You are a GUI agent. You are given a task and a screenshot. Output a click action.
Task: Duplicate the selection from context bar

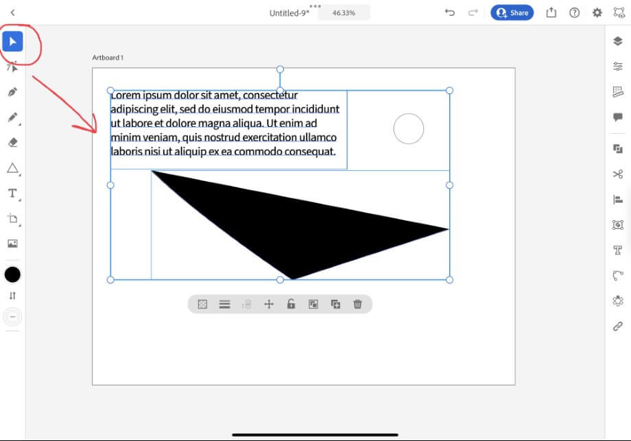pyautogui.click(x=335, y=305)
